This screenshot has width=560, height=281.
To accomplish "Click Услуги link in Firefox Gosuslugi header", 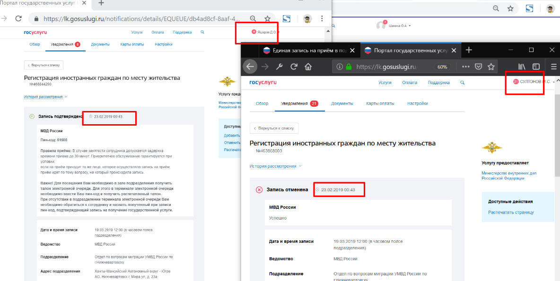I will [385, 82].
